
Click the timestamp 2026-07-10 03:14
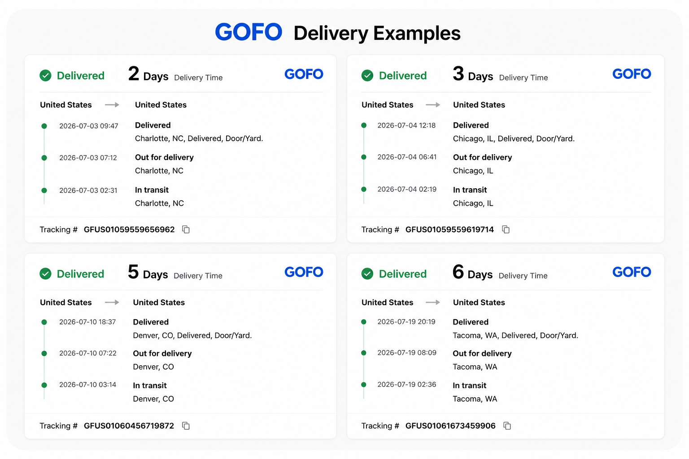click(87, 385)
